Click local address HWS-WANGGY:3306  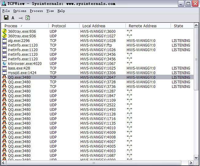click(98, 73)
